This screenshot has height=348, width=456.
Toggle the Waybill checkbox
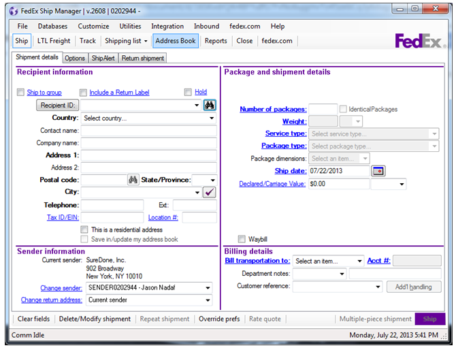242,239
